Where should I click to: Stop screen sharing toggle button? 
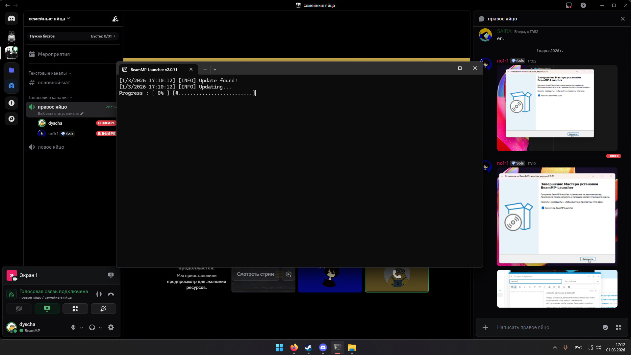pos(47,309)
